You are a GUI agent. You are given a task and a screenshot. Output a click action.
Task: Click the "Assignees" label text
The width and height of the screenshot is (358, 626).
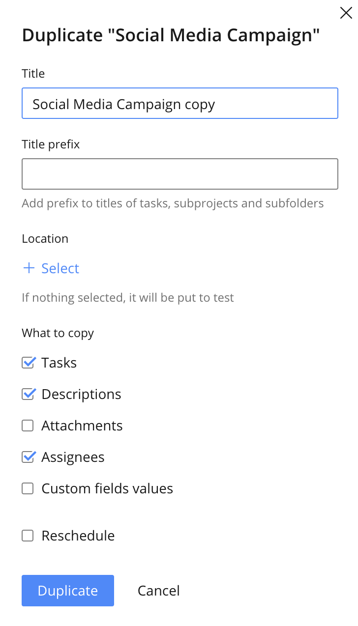pyautogui.click(x=73, y=457)
